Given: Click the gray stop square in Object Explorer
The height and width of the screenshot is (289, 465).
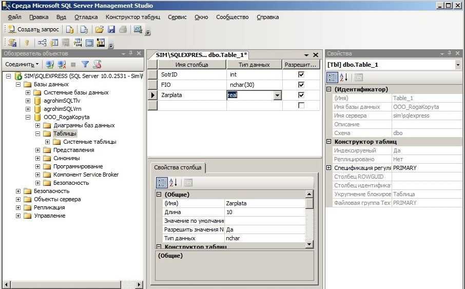Looking at the screenshot, I should click(73, 64).
